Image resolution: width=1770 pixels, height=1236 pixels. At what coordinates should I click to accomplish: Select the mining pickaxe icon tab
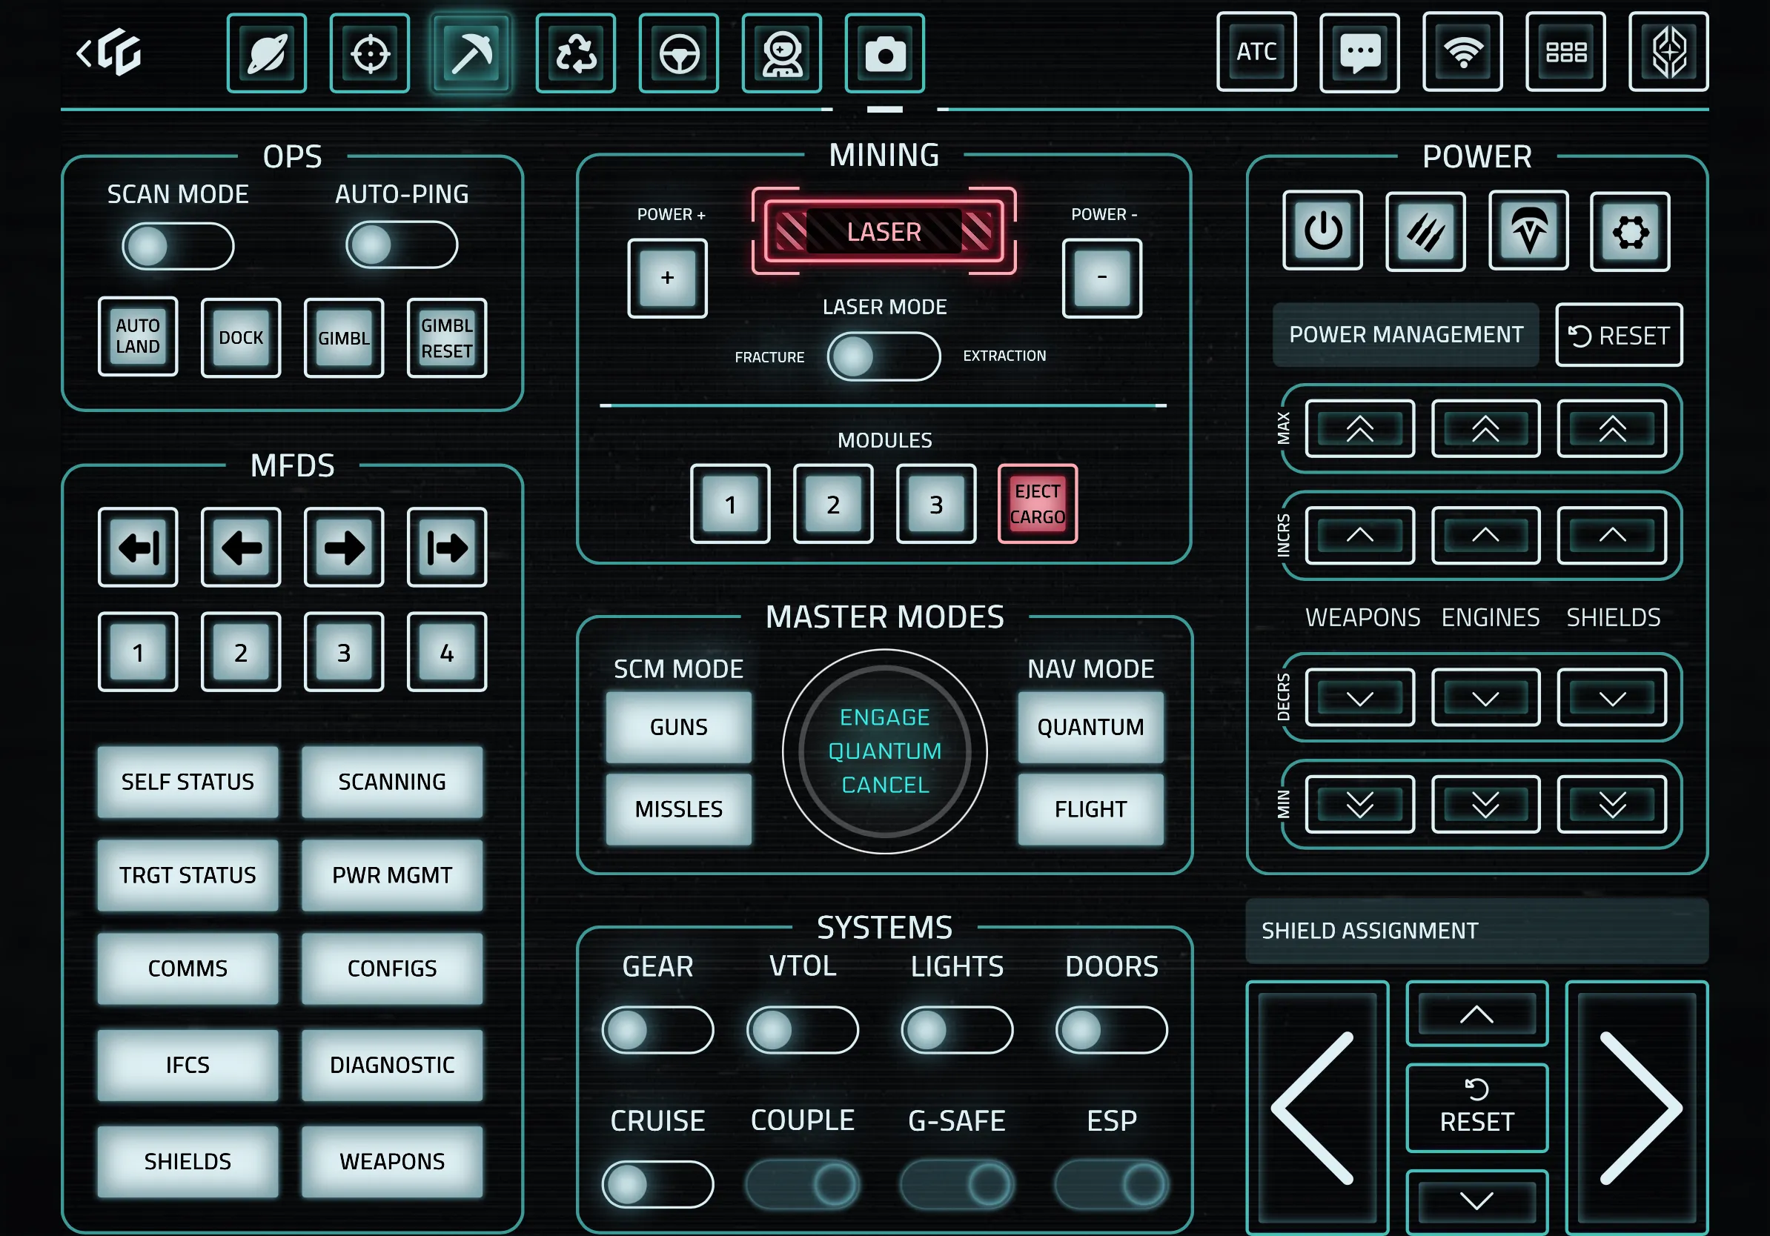[x=471, y=53]
